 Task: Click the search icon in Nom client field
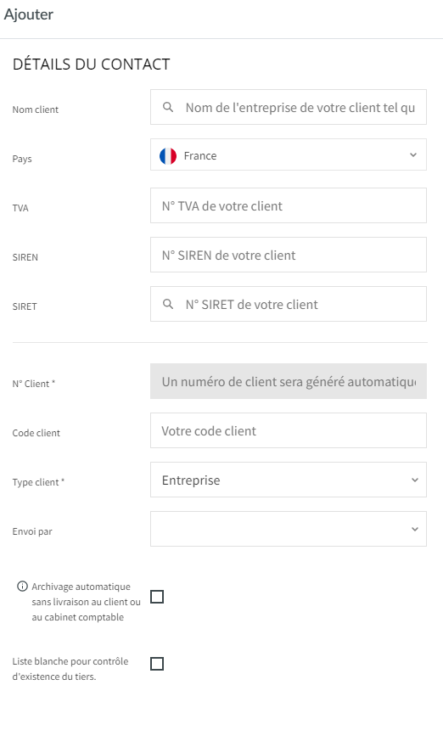[x=168, y=107]
